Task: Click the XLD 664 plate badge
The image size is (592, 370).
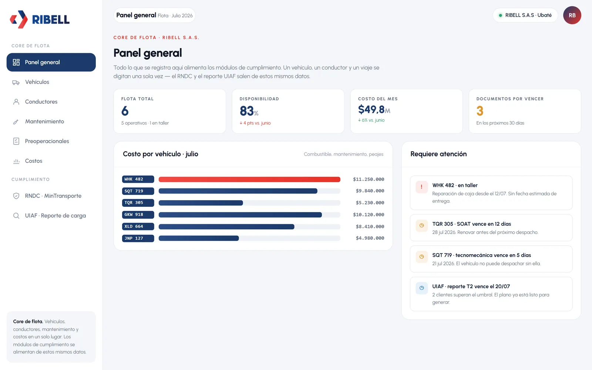Action: [x=138, y=226]
